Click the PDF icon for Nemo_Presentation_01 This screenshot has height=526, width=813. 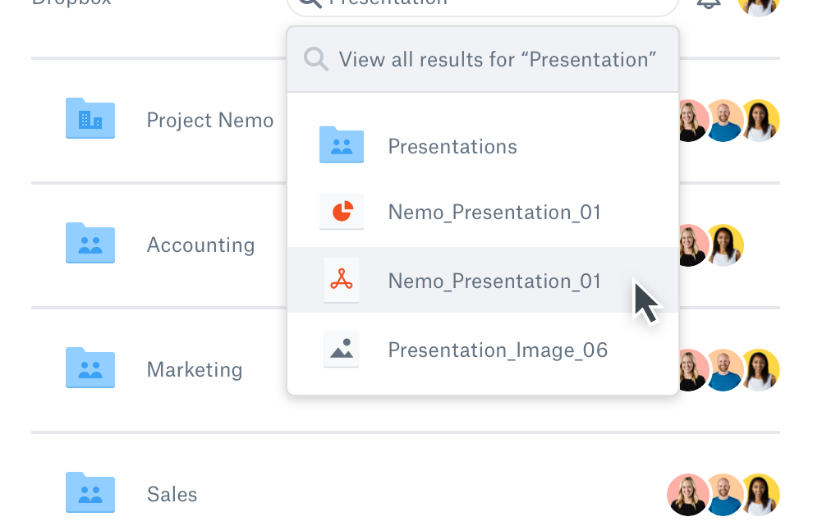tap(341, 280)
